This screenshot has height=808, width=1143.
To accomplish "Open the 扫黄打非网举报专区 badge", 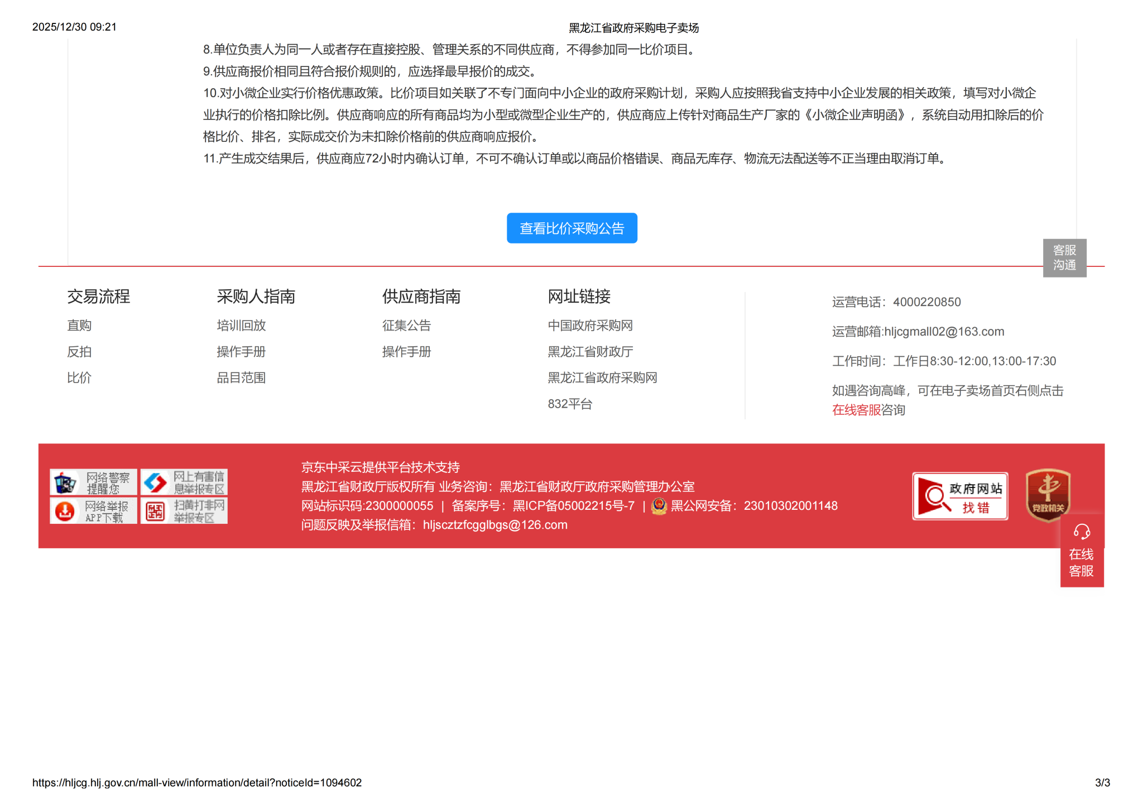I will click(184, 511).
